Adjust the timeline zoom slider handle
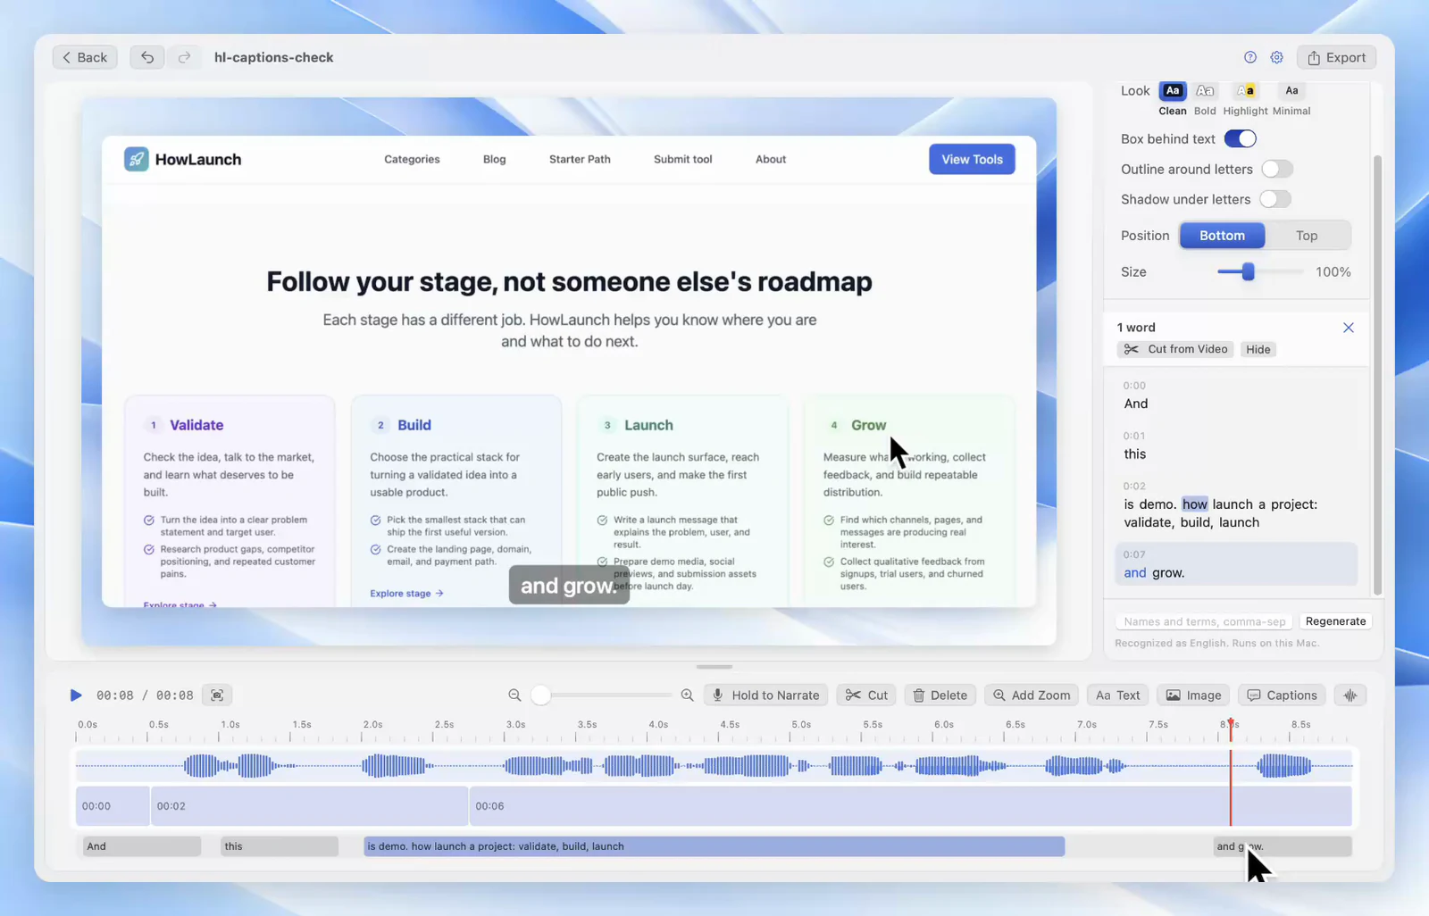Image resolution: width=1429 pixels, height=916 pixels. tap(540, 695)
